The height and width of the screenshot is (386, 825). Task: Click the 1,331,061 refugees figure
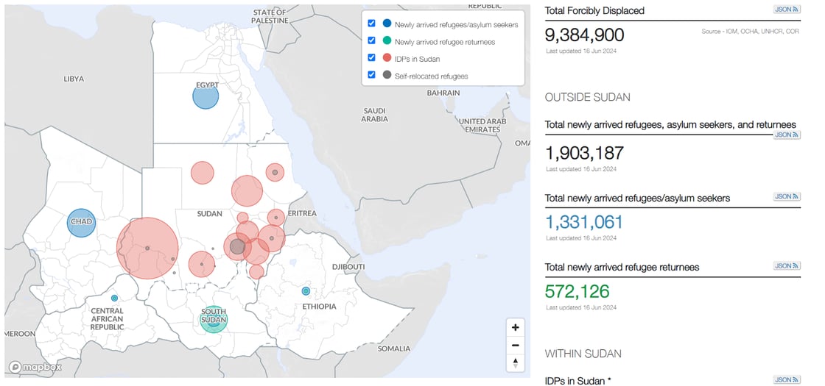click(x=584, y=222)
